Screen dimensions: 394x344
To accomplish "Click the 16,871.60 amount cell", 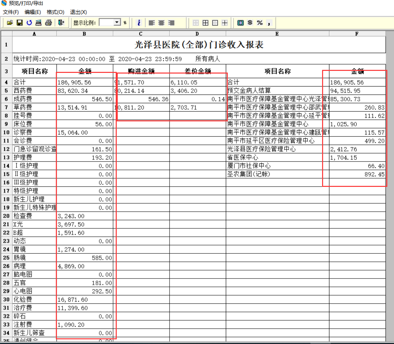I will pos(85,300).
